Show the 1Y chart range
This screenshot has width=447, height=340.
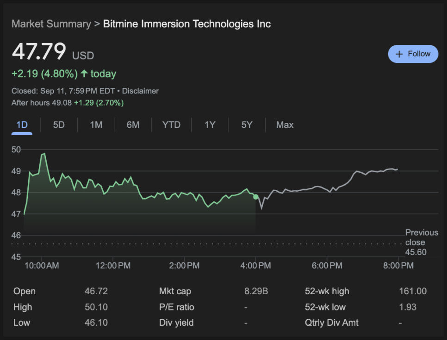210,125
